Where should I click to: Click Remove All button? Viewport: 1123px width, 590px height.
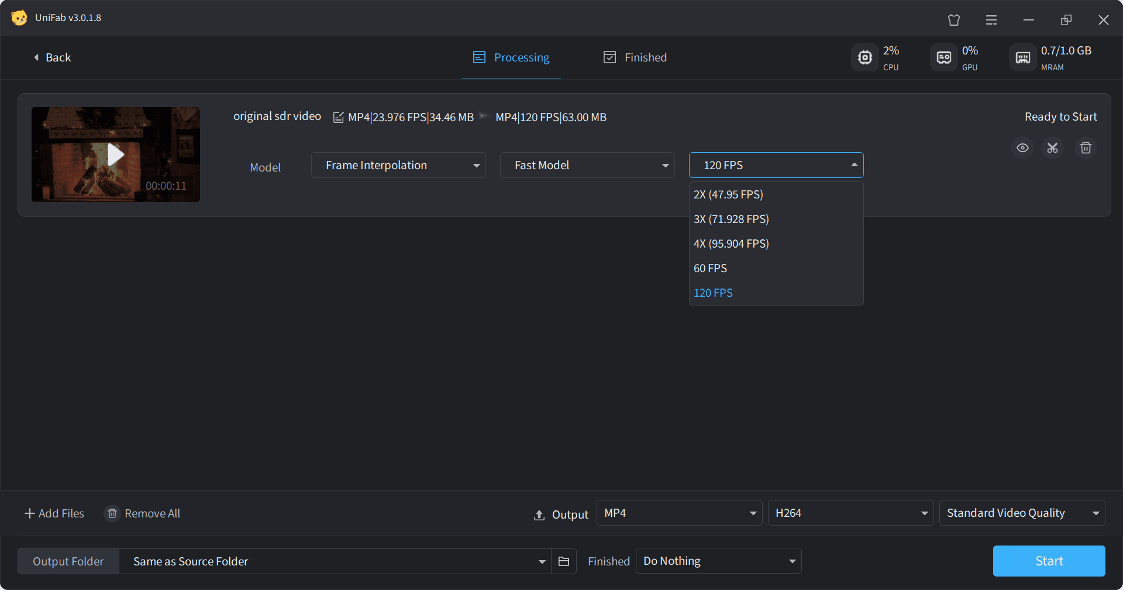(x=143, y=513)
